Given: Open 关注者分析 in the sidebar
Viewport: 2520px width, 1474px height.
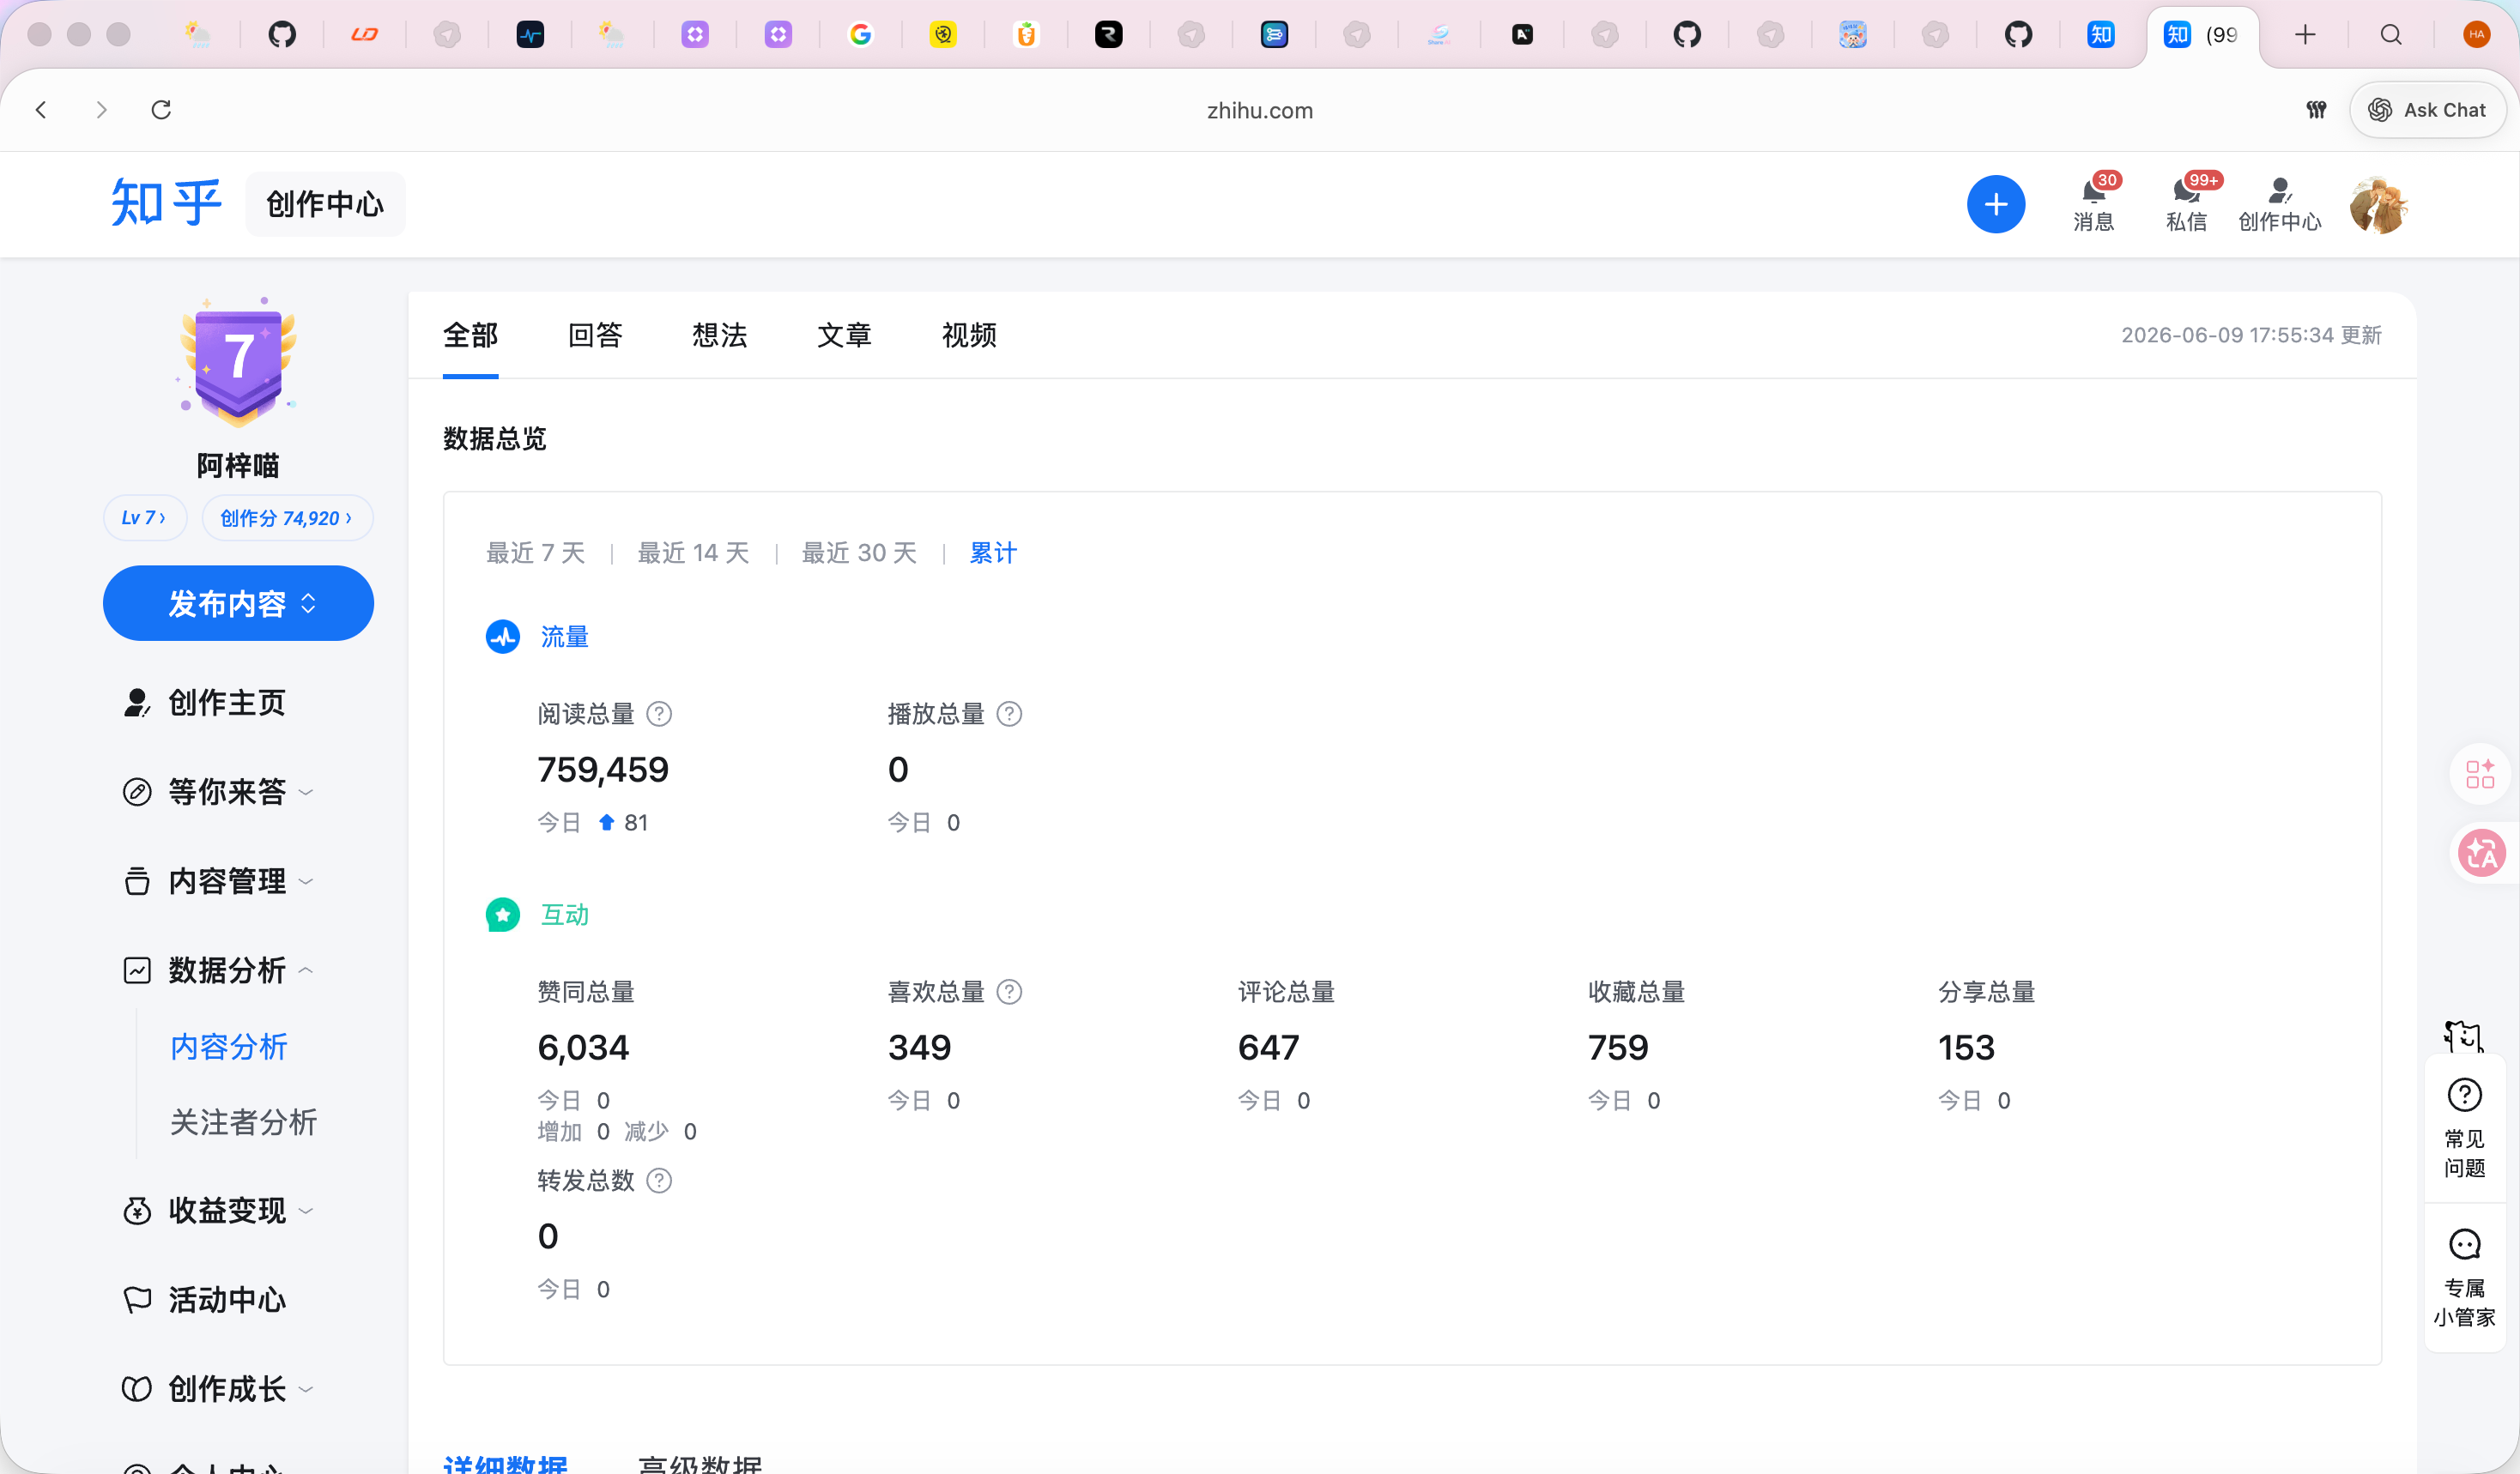Looking at the screenshot, I should pyautogui.click(x=243, y=1121).
